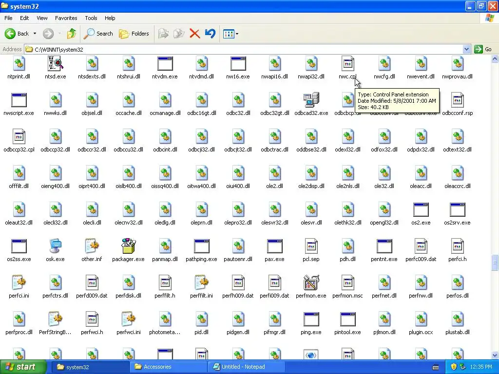Open the Tools menu

pyautogui.click(x=91, y=18)
